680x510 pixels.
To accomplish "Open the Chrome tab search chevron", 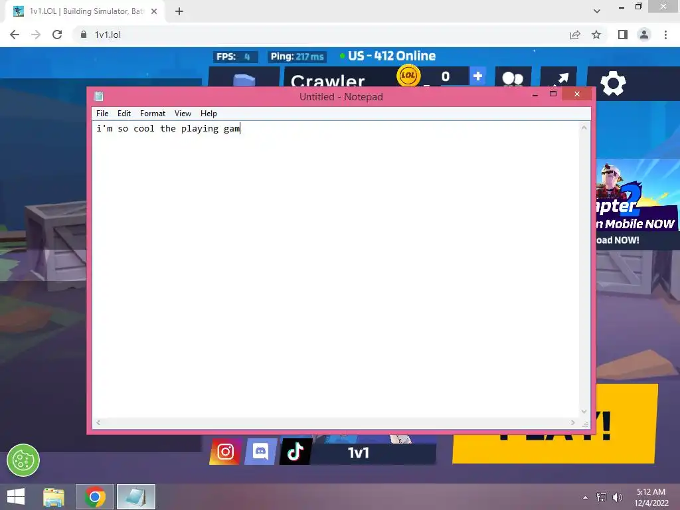I will [x=597, y=11].
